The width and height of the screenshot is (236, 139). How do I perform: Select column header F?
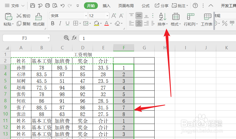point(124,48)
